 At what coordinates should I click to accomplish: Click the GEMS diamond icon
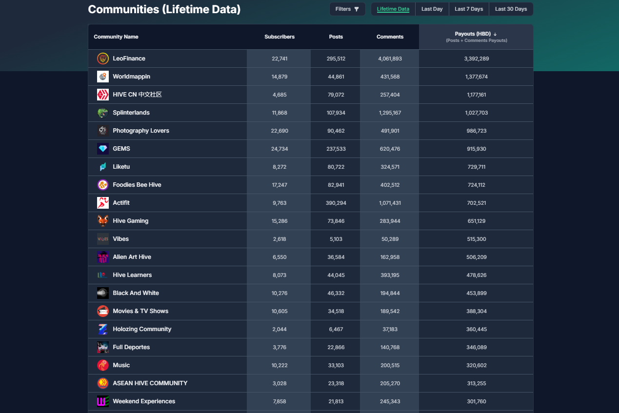click(103, 149)
